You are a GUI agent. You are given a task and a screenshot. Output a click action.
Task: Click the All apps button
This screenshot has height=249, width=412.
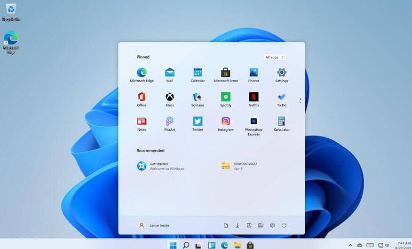click(275, 57)
